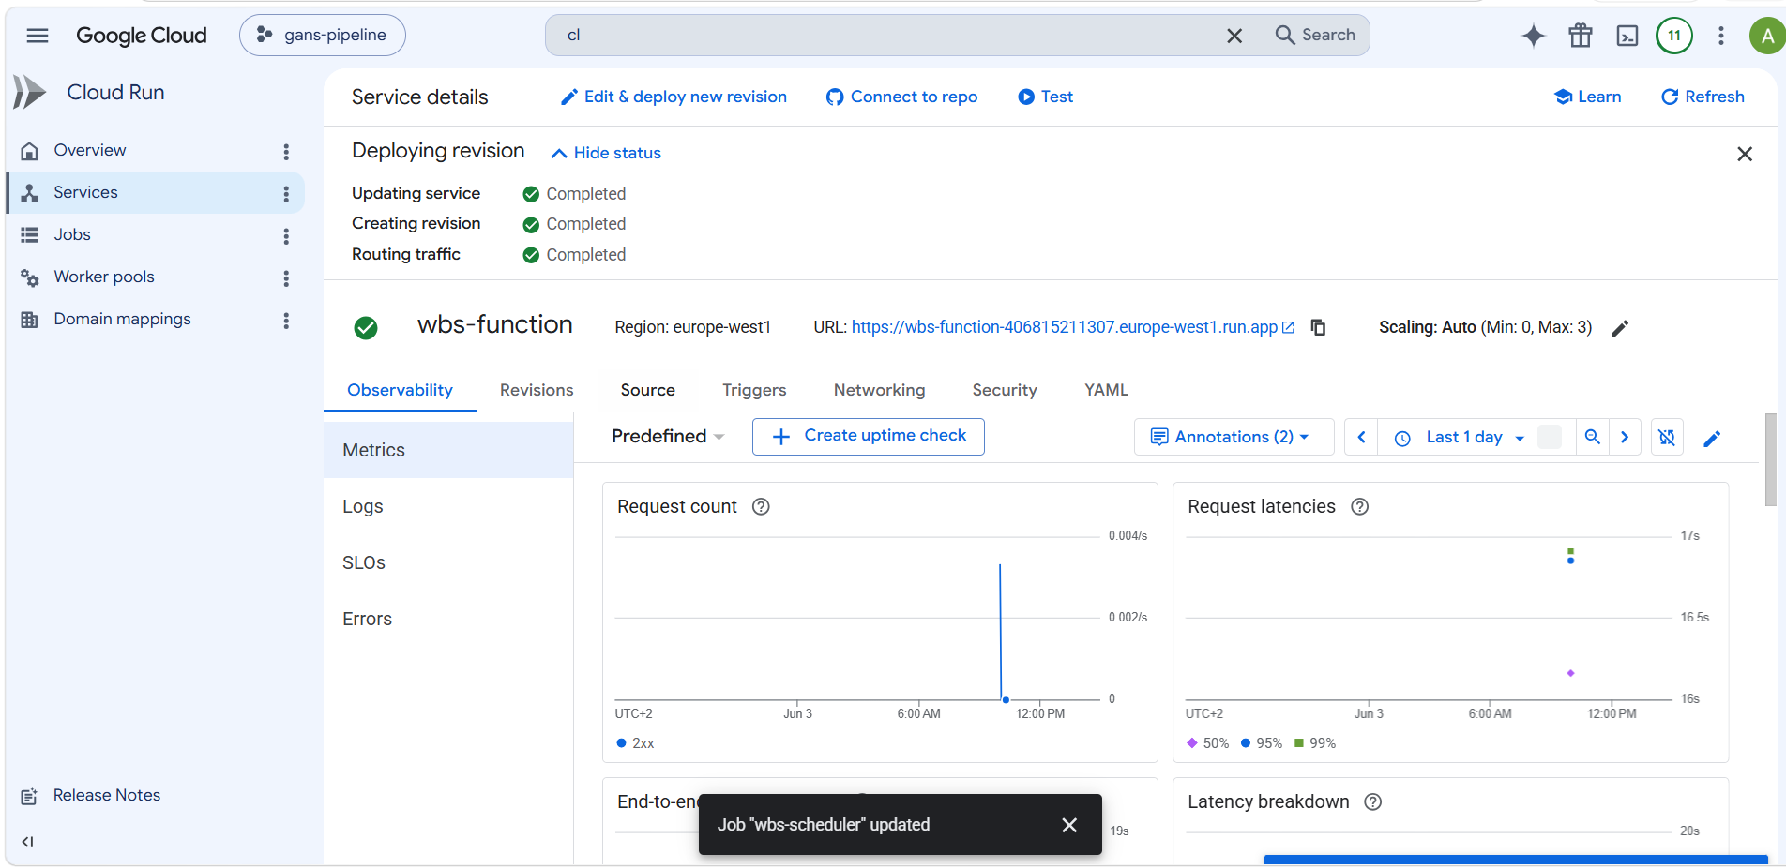The image size is (1786, 868).
Task: Click Connect to repo
Action: [901, 97]
